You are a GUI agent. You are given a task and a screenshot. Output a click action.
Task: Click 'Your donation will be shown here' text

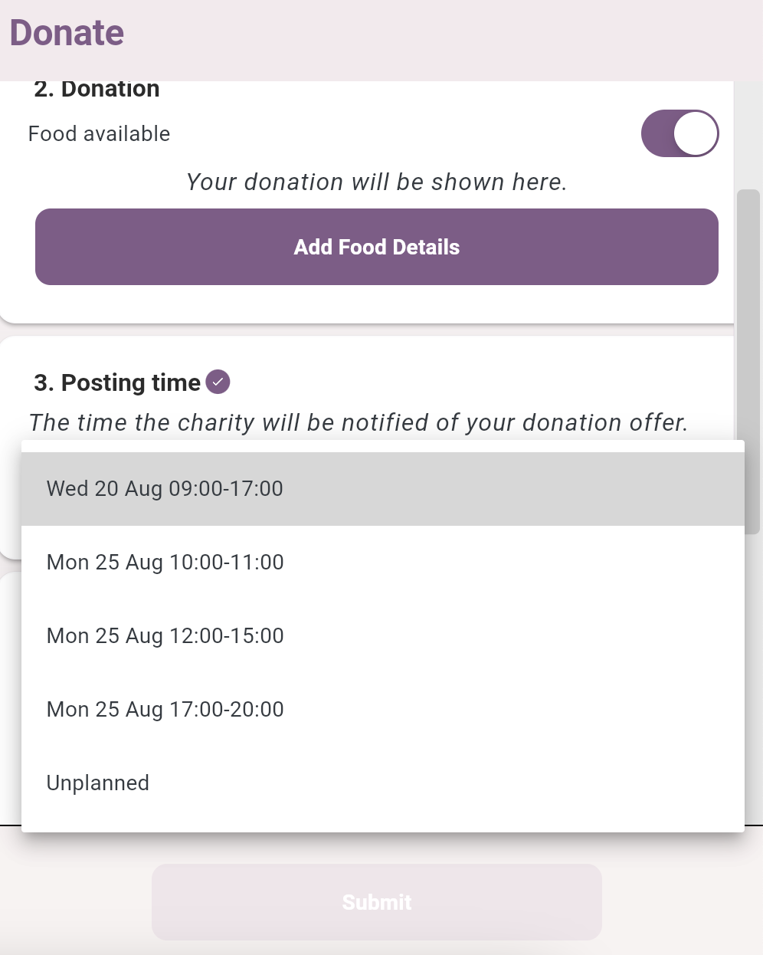[376, 182]
